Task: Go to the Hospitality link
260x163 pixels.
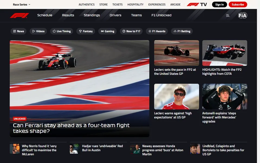Action: tap(135, 5)
